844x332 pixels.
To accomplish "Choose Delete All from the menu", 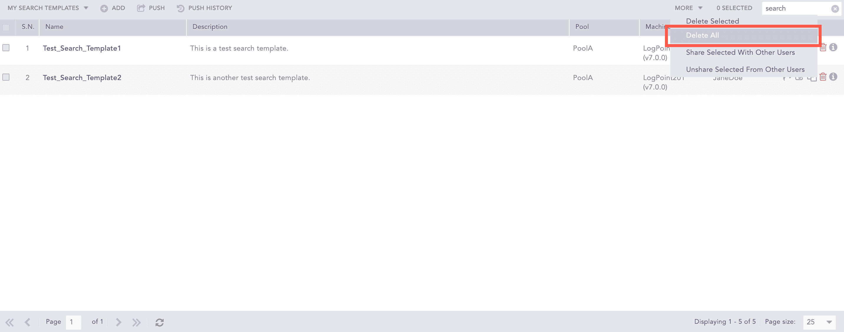I will 702,35.
